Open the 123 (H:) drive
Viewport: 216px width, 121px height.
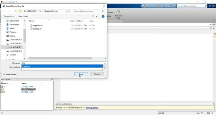click(x=13, y=55)
